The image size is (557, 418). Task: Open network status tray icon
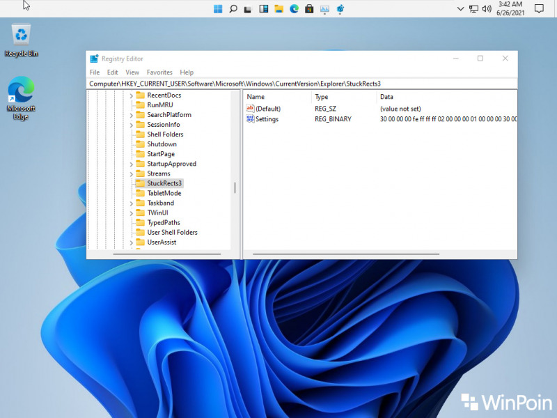pyautogui.click(x=473, y=9)
